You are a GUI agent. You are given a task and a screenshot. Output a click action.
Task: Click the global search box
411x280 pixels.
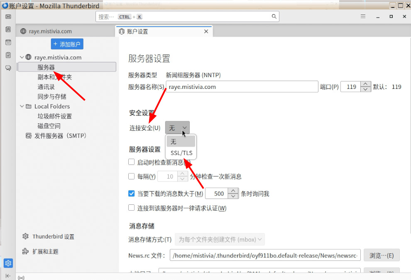click(x=187, y=17)
